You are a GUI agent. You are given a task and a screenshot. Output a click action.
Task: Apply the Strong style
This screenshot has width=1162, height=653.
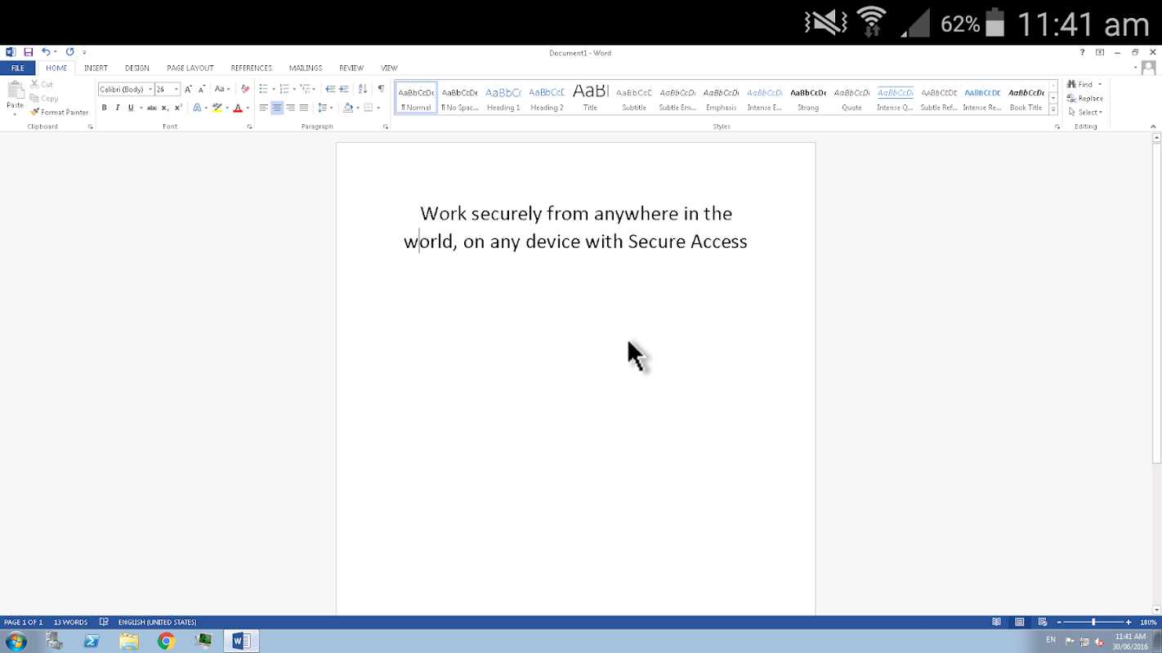coord(808,98)
